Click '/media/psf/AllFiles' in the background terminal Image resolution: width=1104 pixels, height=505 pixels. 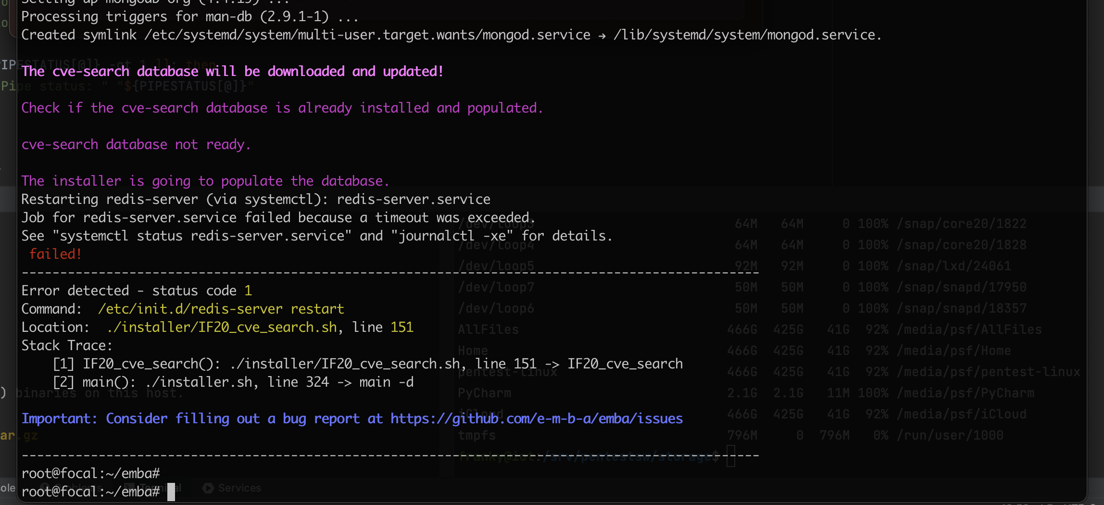click(969, 329)
